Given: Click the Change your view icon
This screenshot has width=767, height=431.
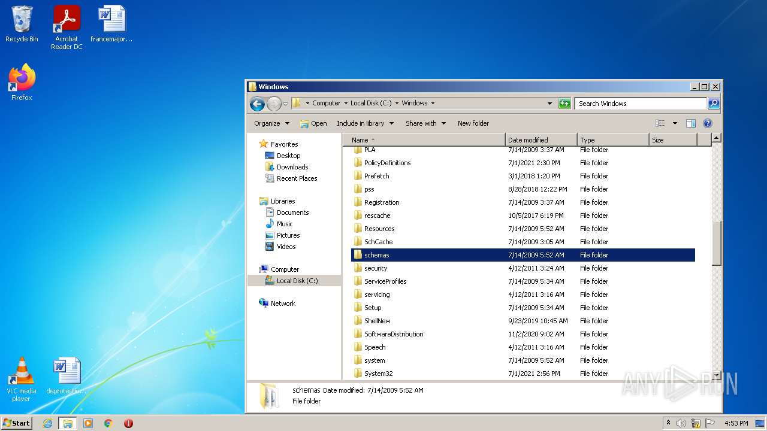Looking at the screenshot, I should point(660,123).
